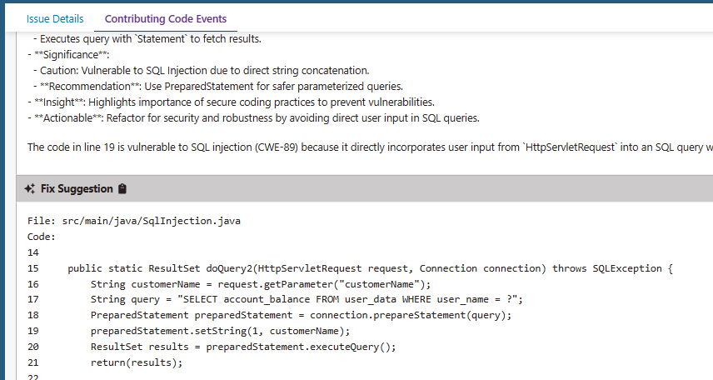
Task: Click the return(results) statement
Action: tap(136, 363)
